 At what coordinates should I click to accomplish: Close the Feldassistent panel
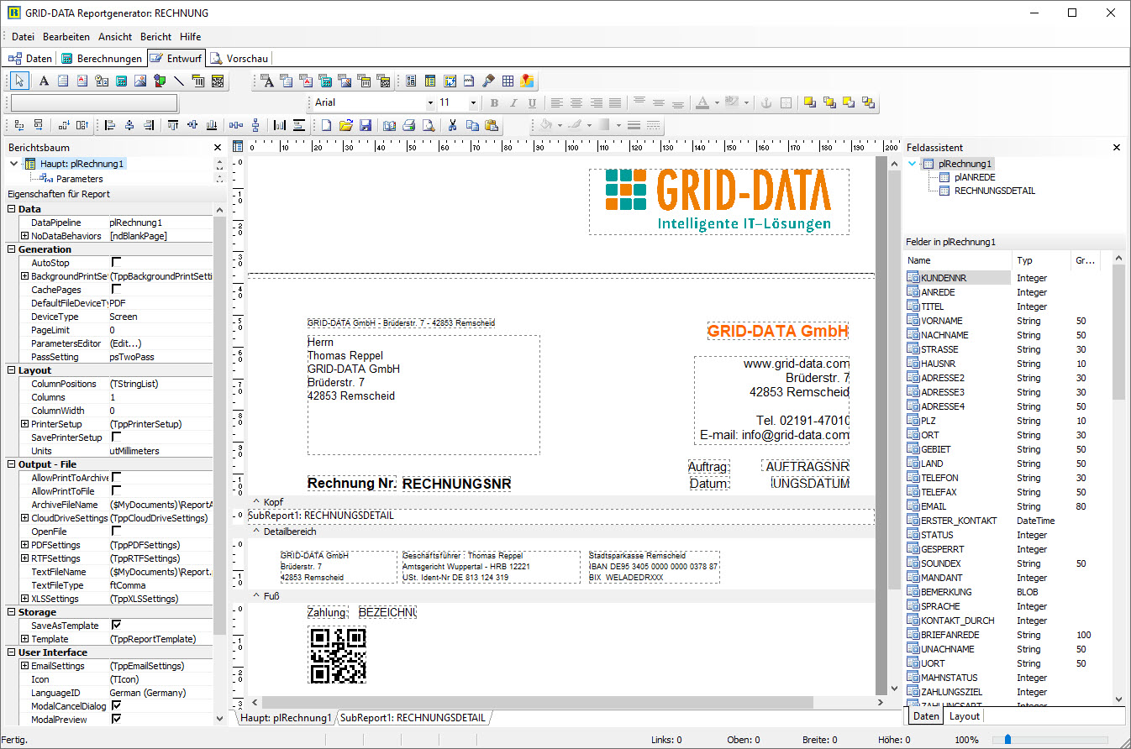point(1117,147)
